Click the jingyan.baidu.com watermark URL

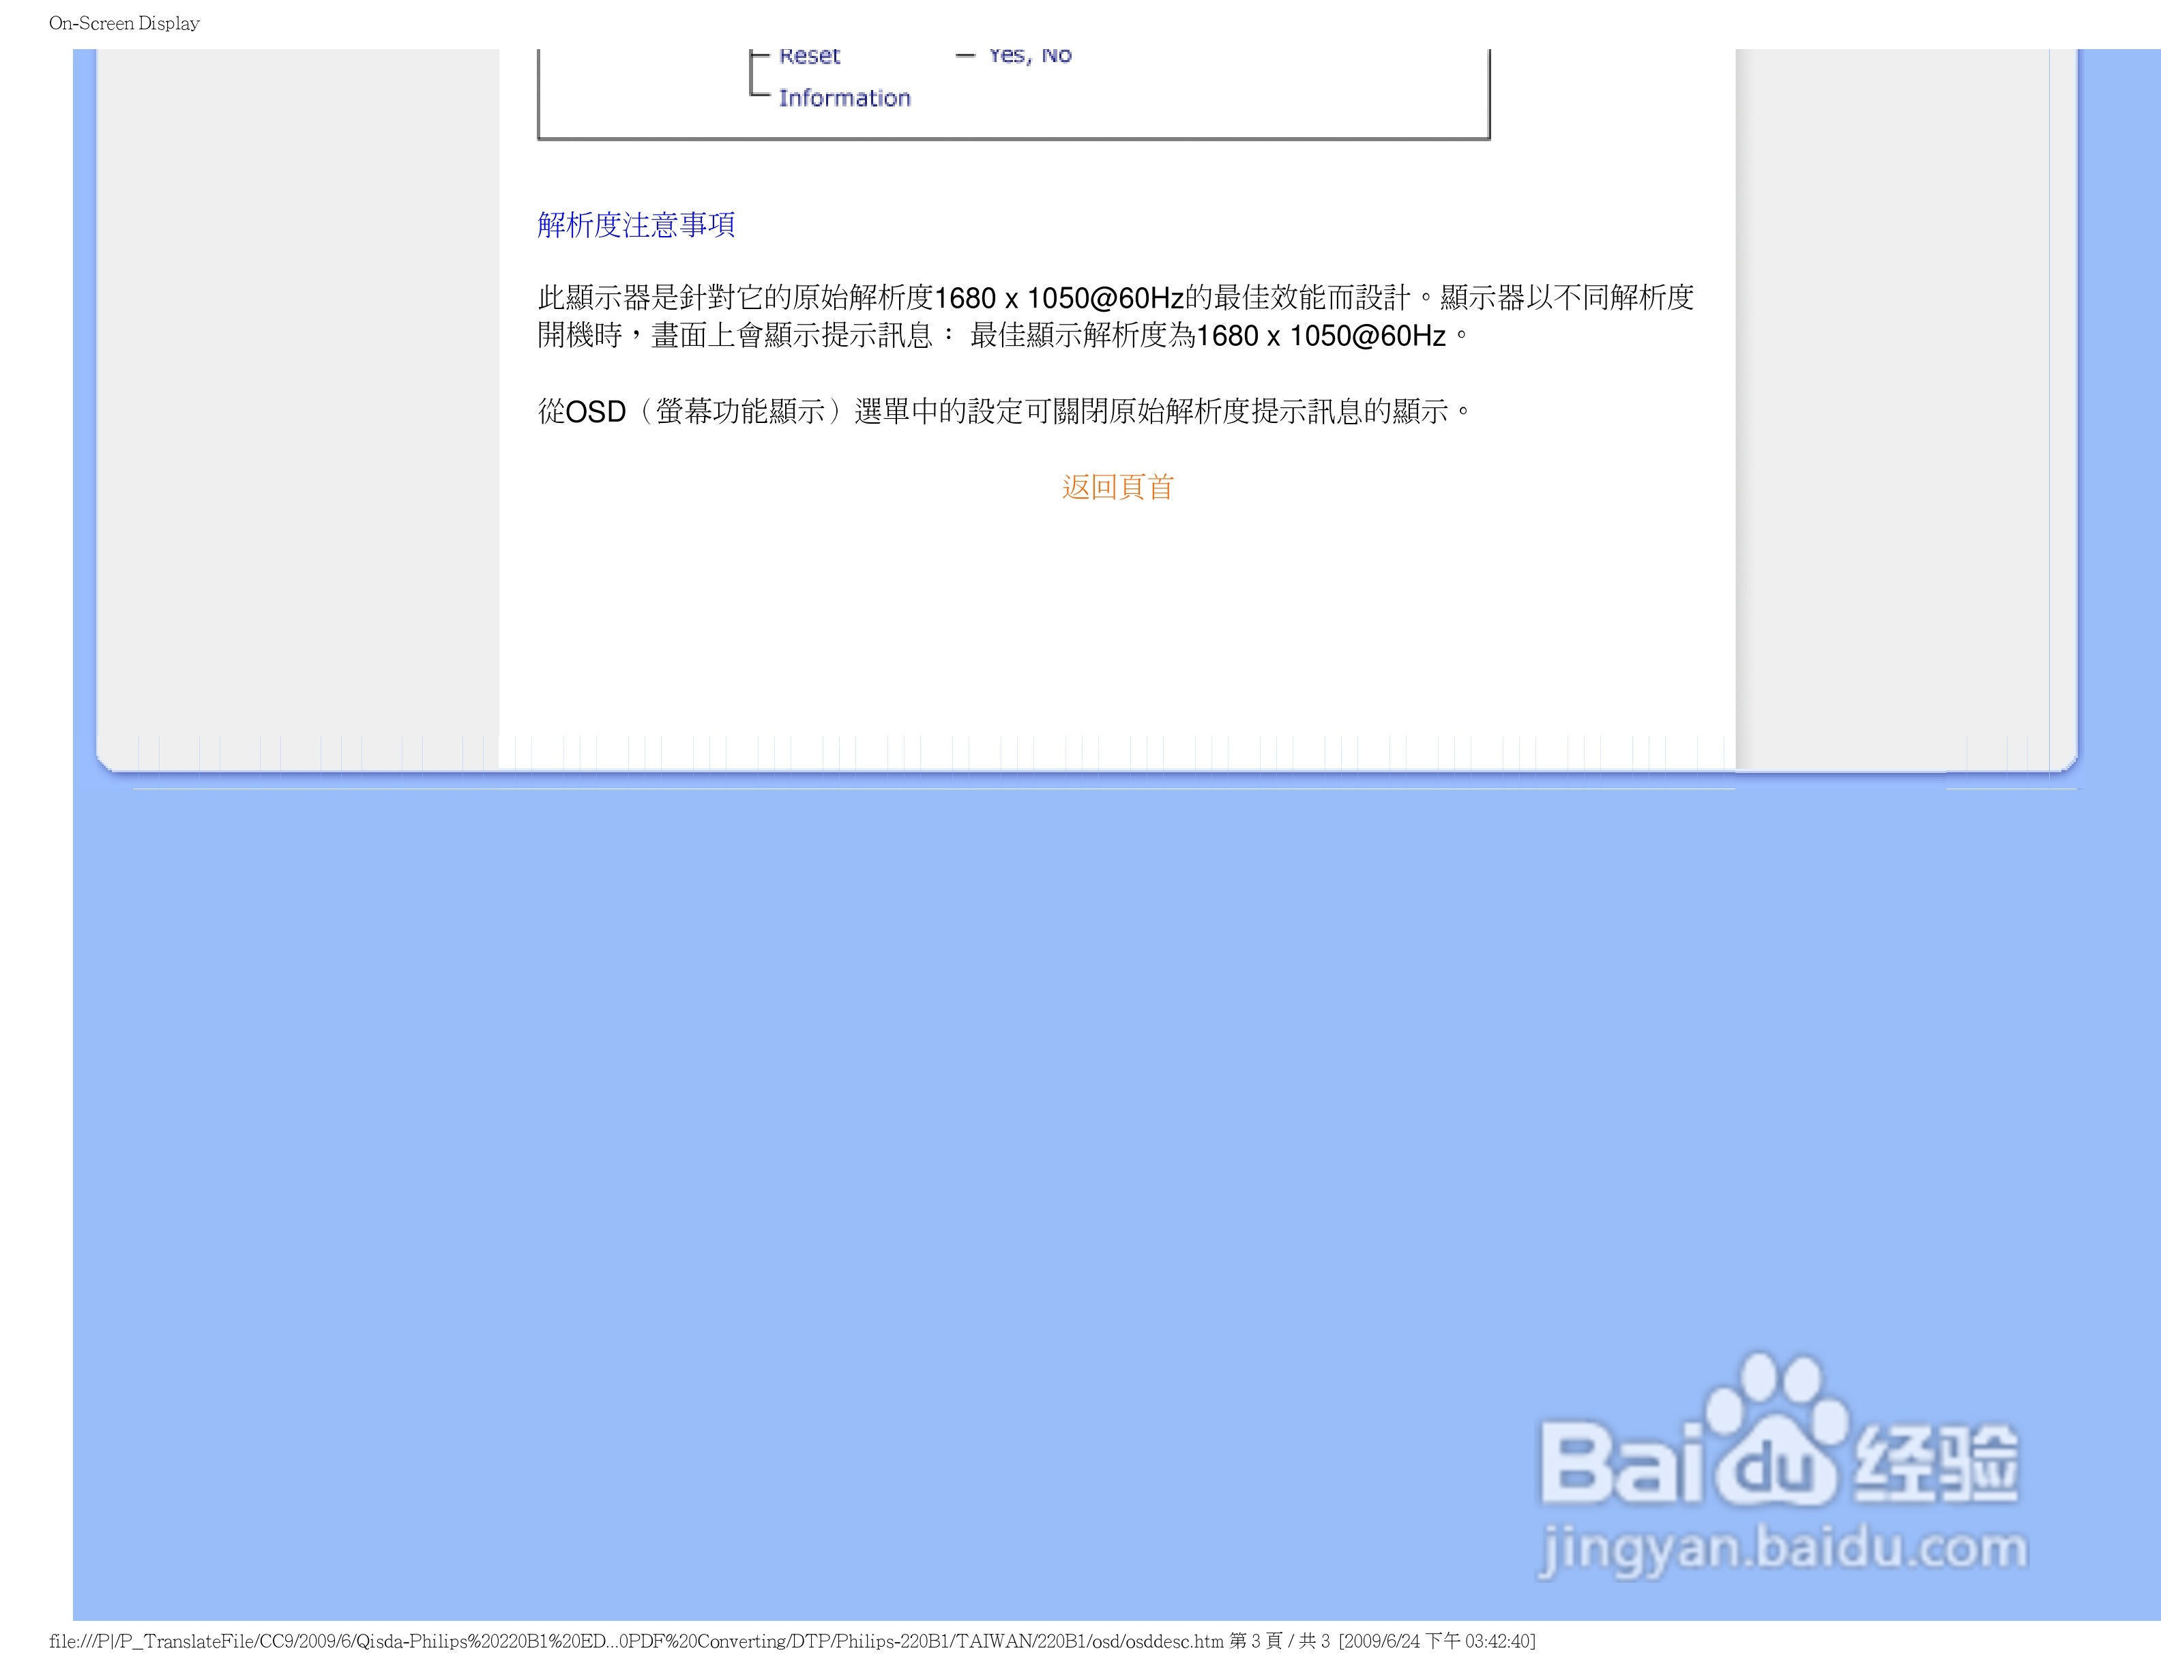1783,1549
